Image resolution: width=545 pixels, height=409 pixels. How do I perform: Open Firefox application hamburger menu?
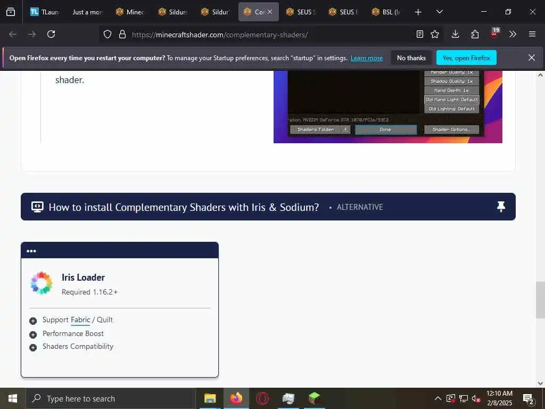[x=532, y=34]
